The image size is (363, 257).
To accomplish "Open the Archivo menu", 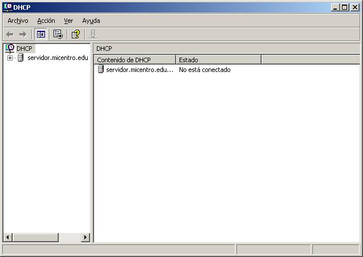I will [18, 21].
